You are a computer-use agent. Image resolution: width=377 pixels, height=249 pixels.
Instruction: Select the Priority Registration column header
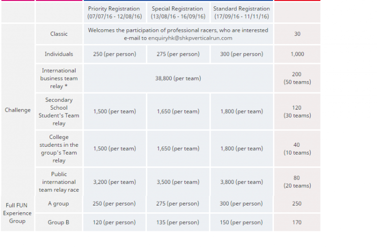(x=114, y=12)
